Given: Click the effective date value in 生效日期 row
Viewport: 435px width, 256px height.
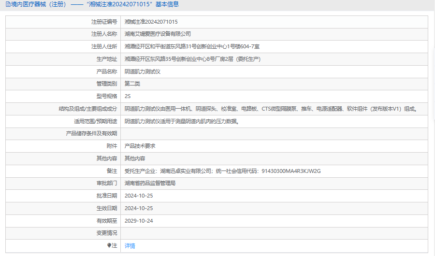Looking at the screenshot, I should [x=139, y=208].
